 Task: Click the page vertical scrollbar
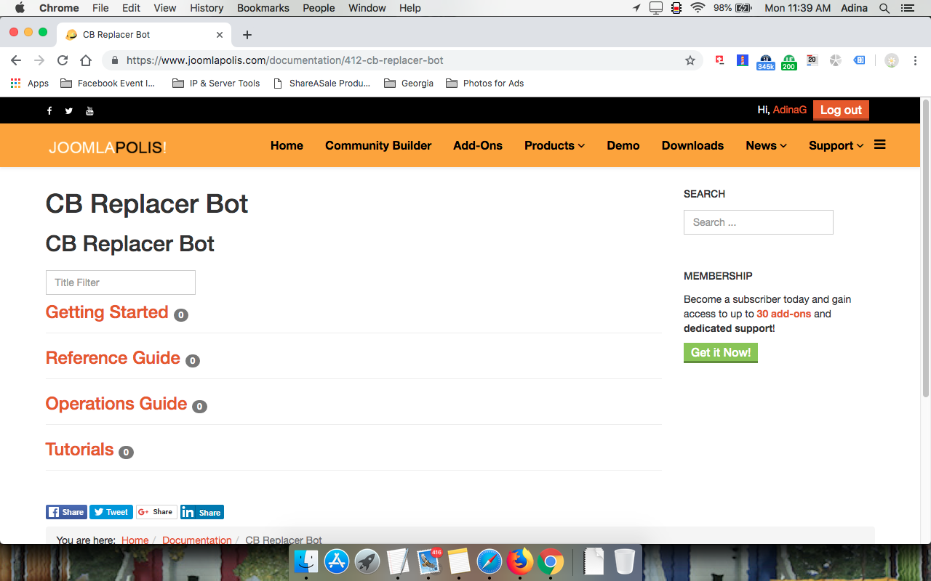pos(926,249)
